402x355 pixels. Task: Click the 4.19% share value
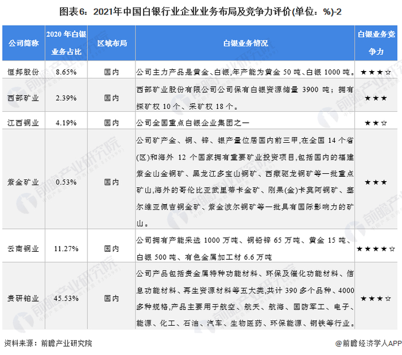[x=66, y=123]
